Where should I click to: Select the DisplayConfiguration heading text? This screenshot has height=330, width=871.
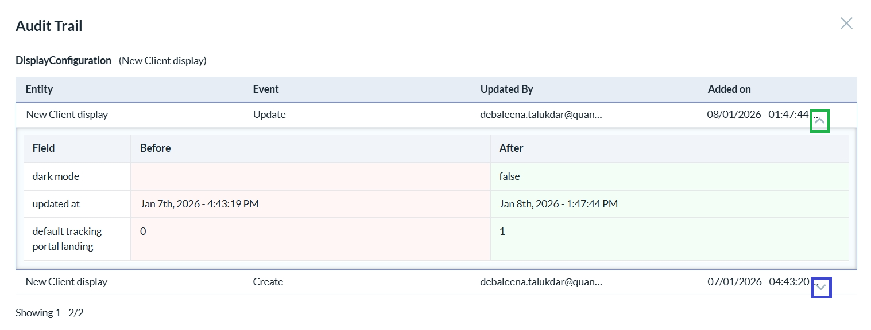tap(63, 60)
